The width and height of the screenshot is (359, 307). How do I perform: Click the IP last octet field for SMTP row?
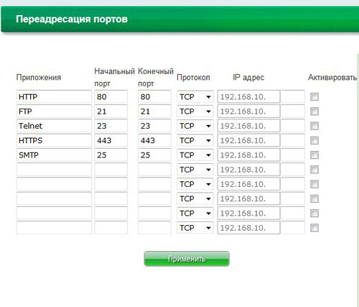(292, 155)
